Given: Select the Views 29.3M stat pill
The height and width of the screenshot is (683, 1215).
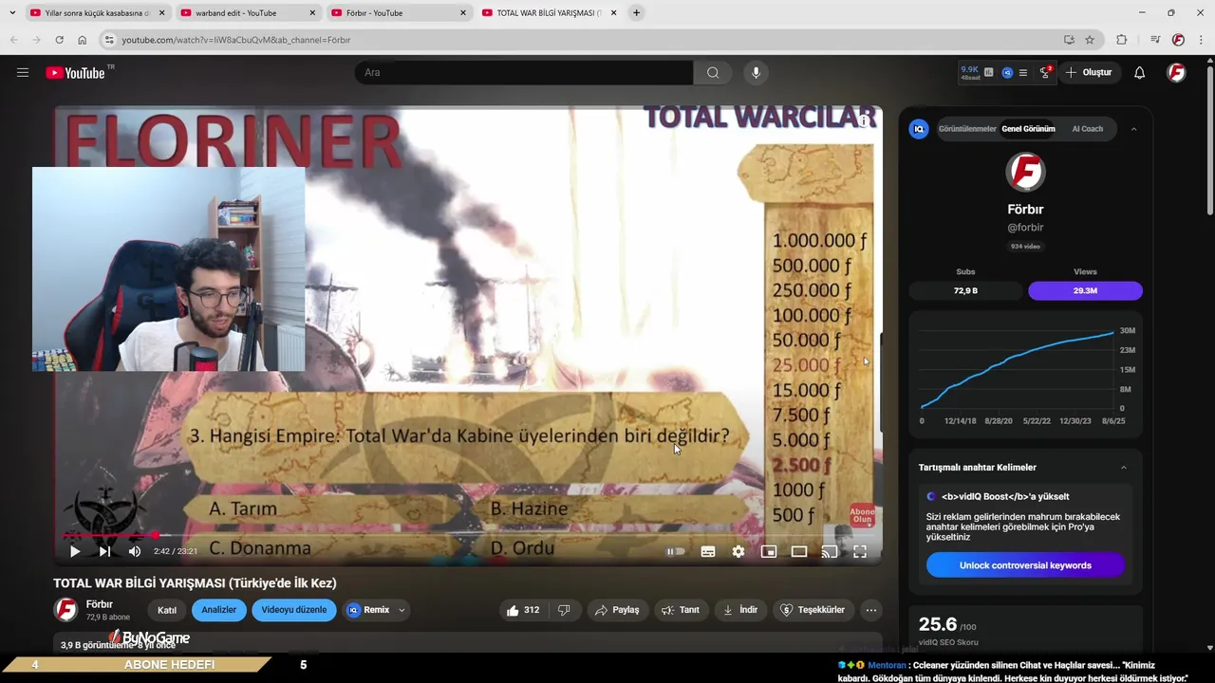Looking at the screenshot, I should (x=1085, y=290).
